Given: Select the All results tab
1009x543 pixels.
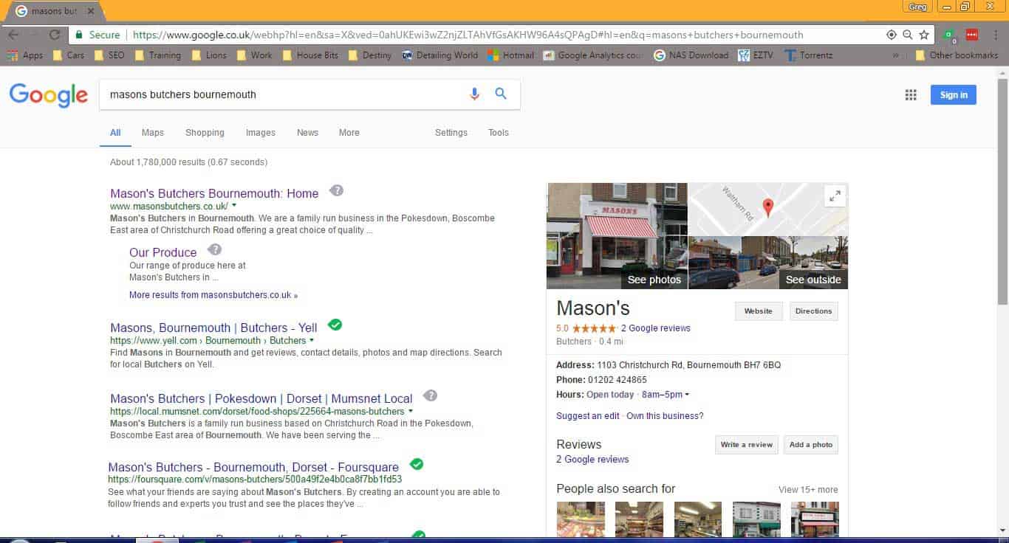Looking at the screenshot, I should [115, 133].
